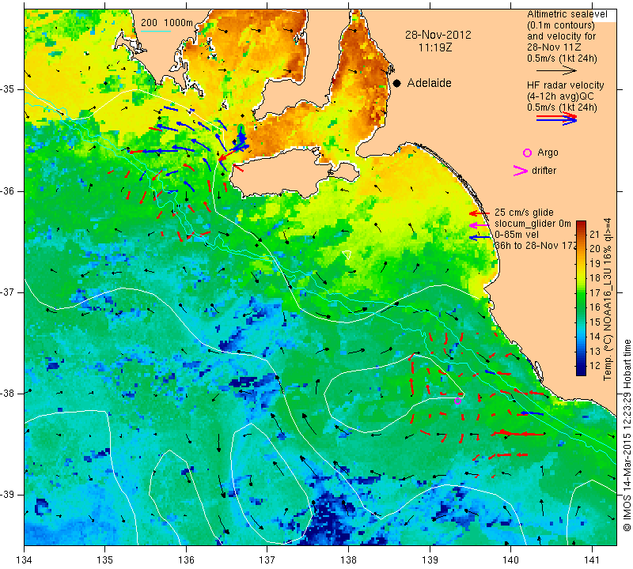Click the 12 label on the color bar
Image resolution: width=633 pixels, height=569 pixels.
click(x=595, y=366)
